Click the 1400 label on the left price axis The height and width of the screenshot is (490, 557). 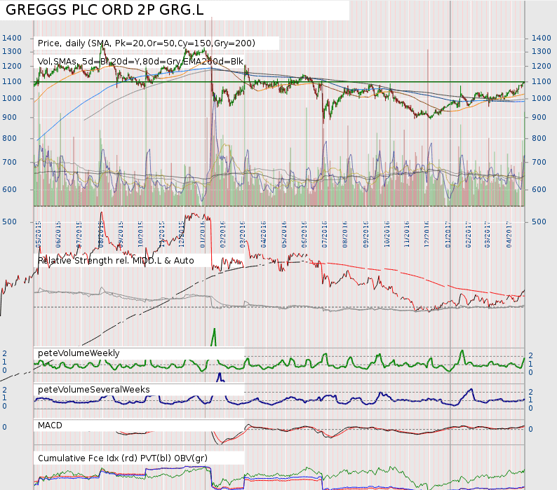click(12, 38)
